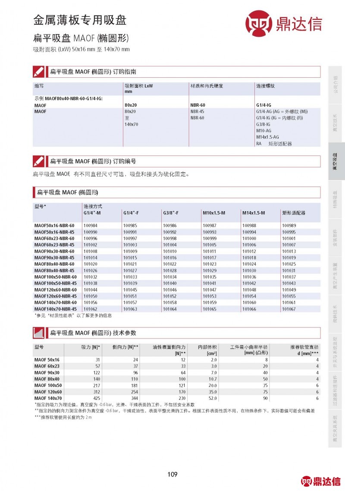Viewport: 345px width, 491px height.
Task: Click the 材质和肖氏硬度 column header
Action: pyautogui.click(x=207, y=86)
